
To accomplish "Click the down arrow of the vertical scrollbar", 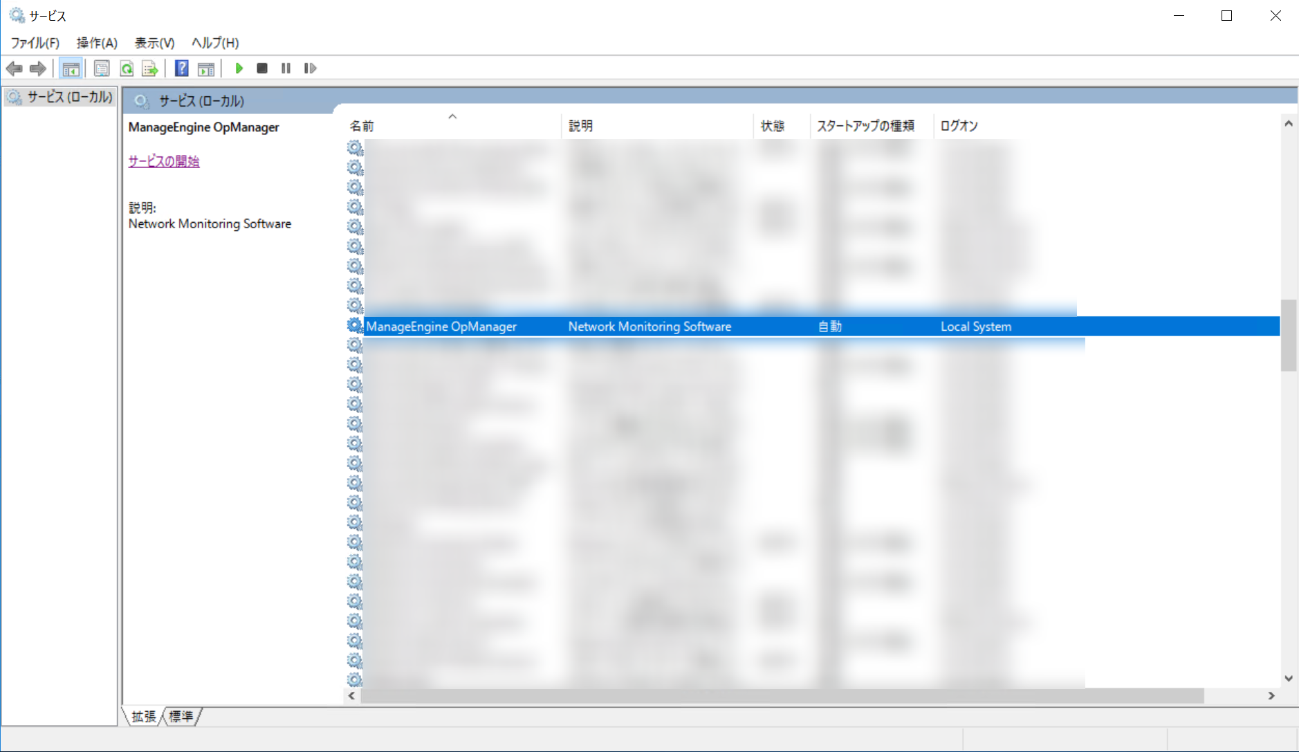I will (x=1289, y=679).
